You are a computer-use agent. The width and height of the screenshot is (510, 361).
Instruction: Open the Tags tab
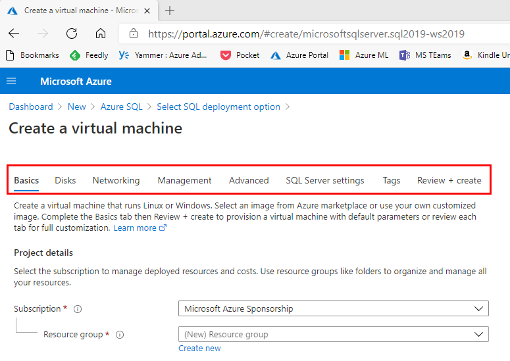392,180
